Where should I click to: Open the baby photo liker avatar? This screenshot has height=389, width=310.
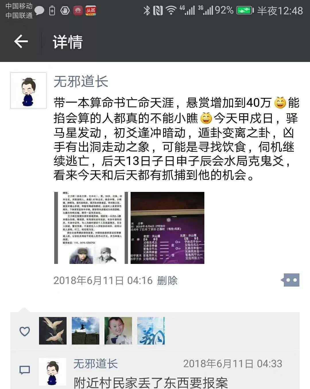pyautogui.click(x=118, y=331)
